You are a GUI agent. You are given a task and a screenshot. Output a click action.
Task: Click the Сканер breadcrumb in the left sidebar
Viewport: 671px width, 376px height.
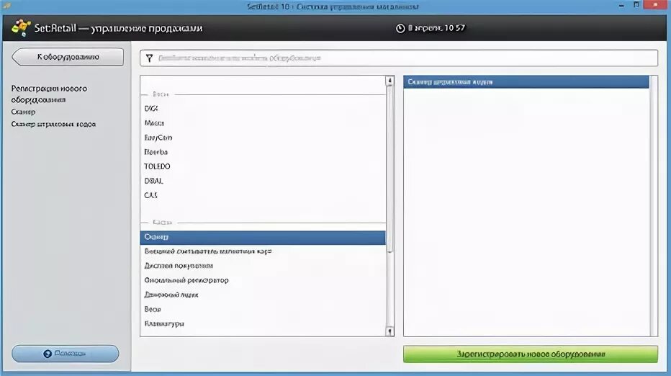(x=23, y=112)
